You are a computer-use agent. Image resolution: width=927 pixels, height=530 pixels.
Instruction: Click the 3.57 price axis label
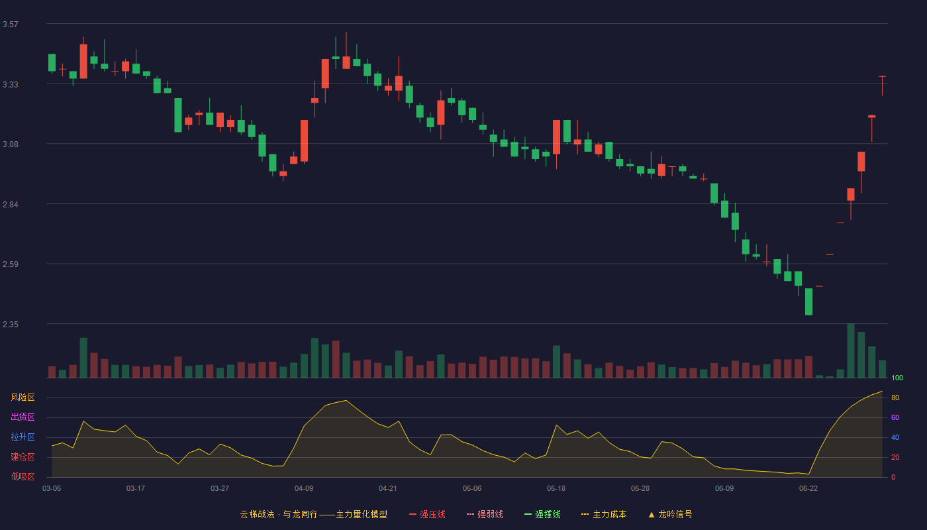[x=10, y=25]
